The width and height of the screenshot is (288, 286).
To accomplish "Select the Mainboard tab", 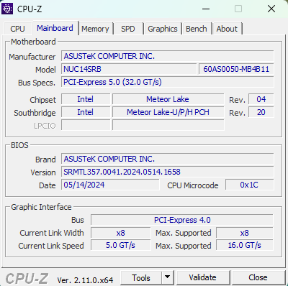I will [55, 28].
